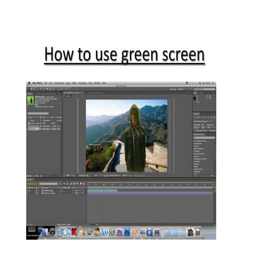Switch to the Info panel tab
The height and width of the screenshot is (262, 262).
click(x=195, y=93)
